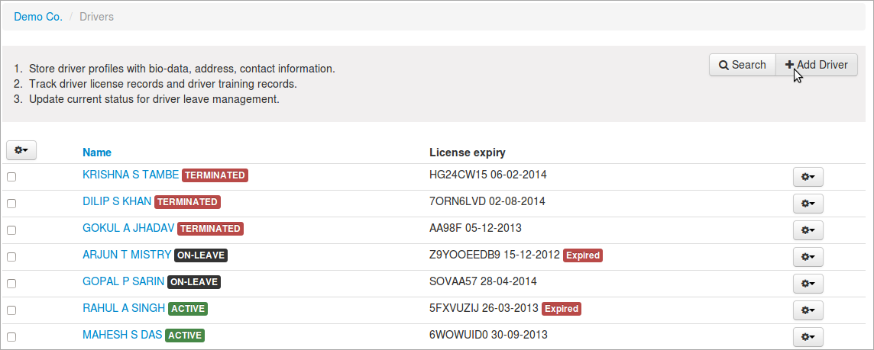The image size is (874, 350).
Task: Open gear menu for KRISHNA S TAMBE row
Action: click(808, 177)
